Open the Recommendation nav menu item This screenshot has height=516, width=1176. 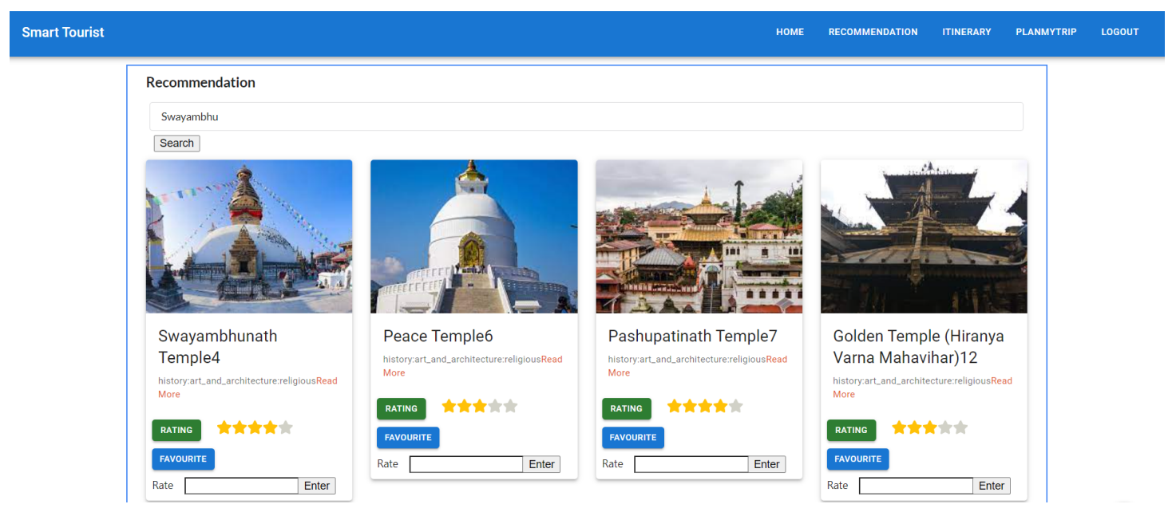pos(873,32)
